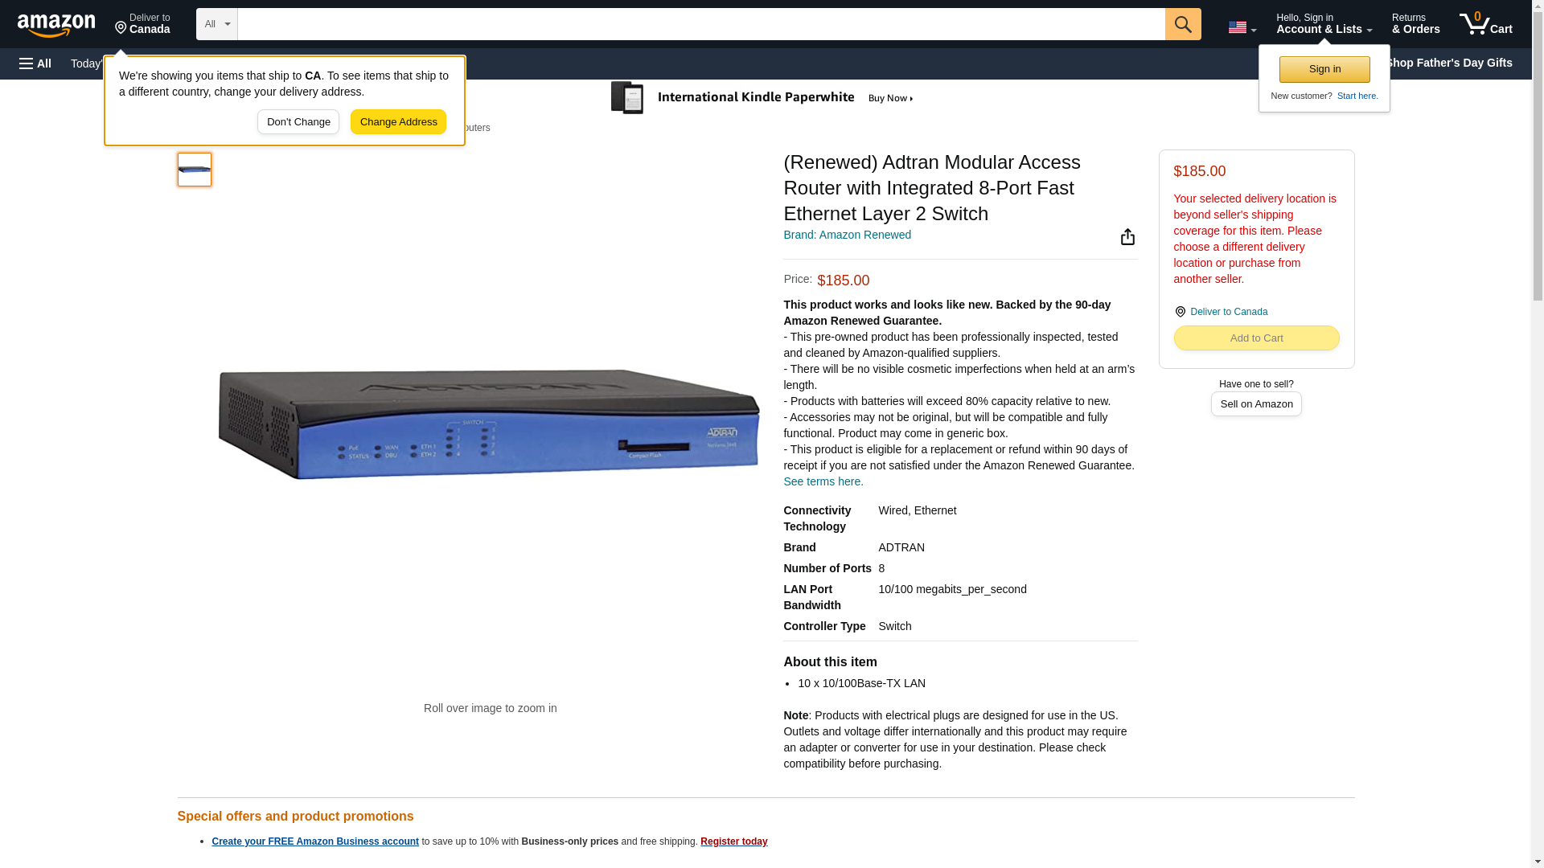Click the magnifier search button

click(1182, 24)
